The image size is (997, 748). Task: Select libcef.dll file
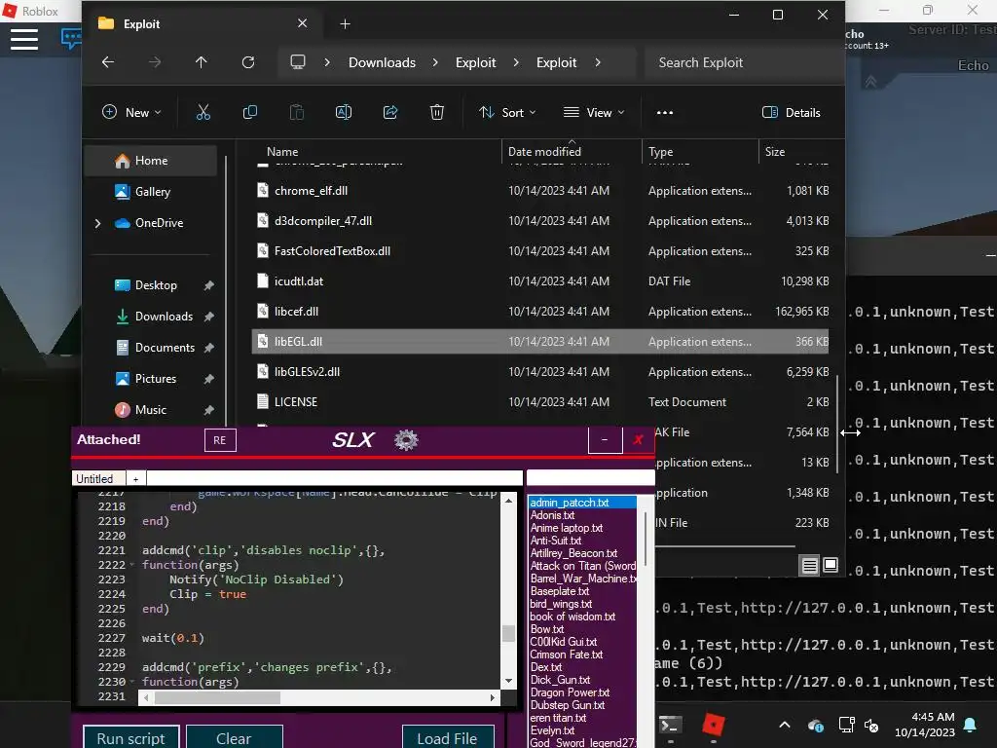click(540, 312)
